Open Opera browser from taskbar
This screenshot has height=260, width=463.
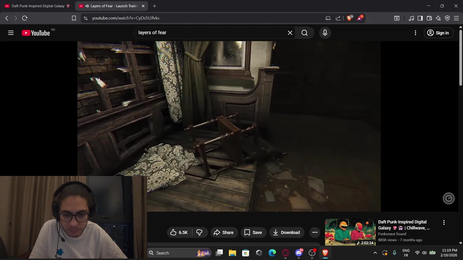coord(285,253)
